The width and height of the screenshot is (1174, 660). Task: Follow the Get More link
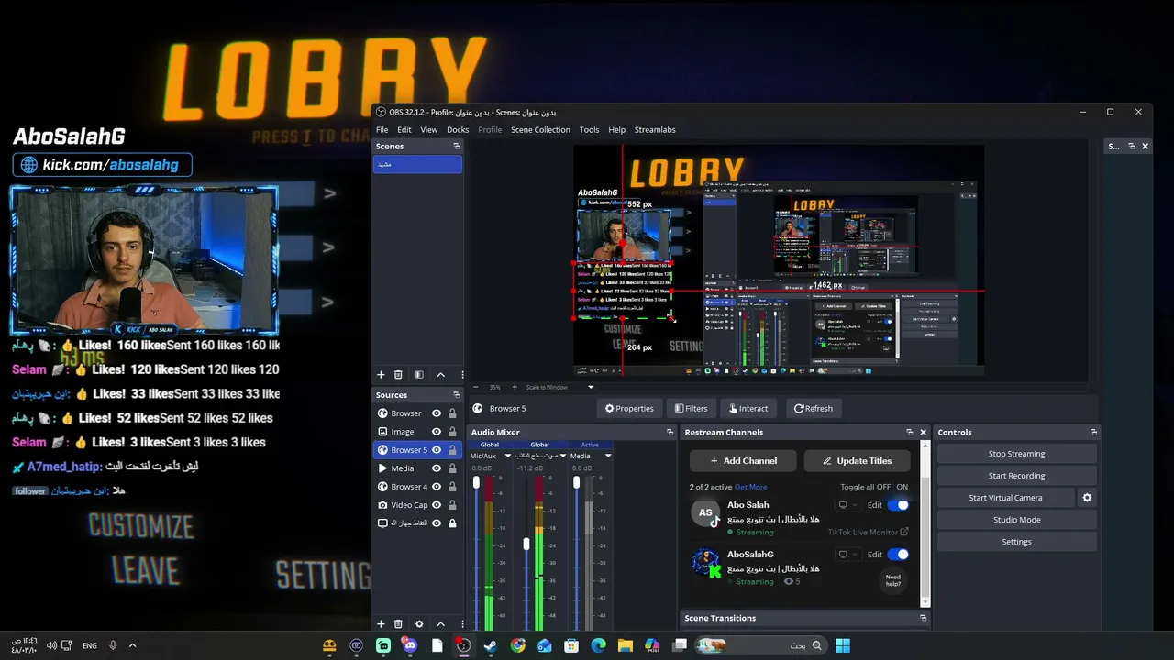[750, 487]
